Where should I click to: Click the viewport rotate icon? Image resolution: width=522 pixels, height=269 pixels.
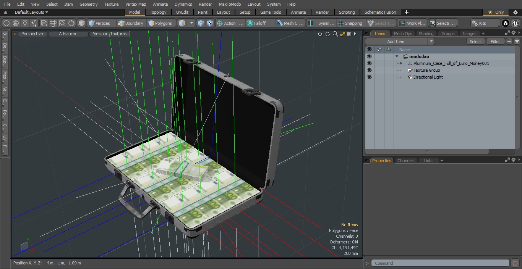tap(327, 34)
